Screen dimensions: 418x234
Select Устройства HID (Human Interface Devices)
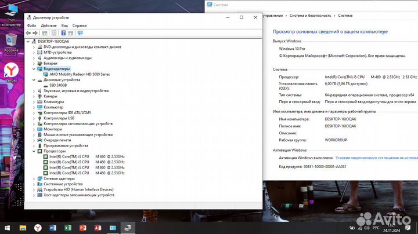[78, 189]
